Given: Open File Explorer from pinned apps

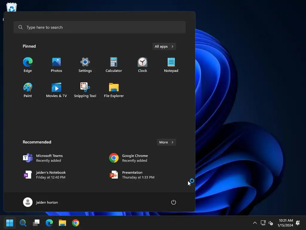Looking at the screenshot, I should (x=114, y=90).
